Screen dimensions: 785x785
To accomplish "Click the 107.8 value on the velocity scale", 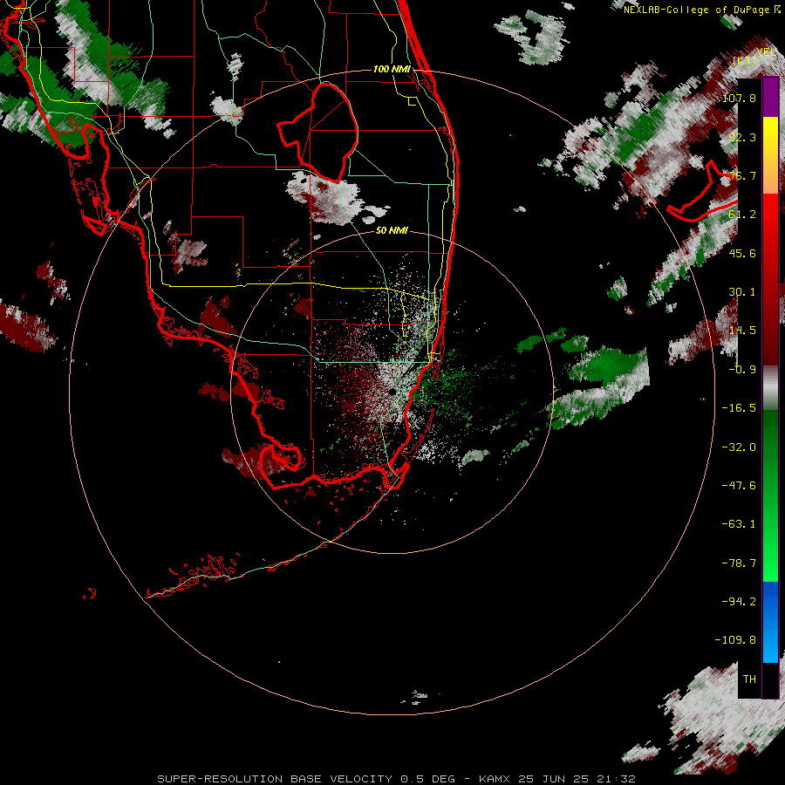I will click(740, 98).
